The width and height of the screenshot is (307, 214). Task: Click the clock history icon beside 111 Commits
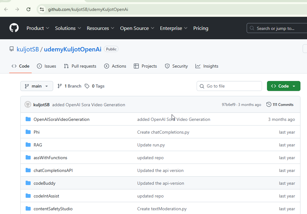269,105
